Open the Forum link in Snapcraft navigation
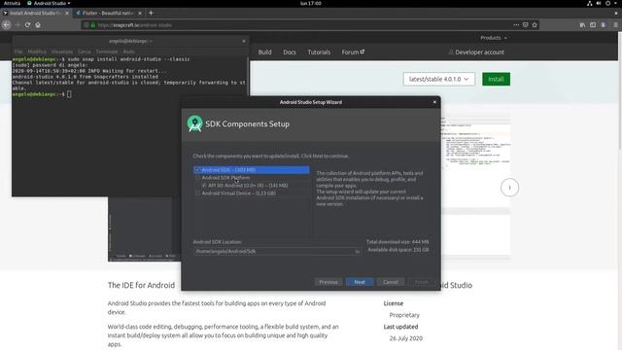 [x=353, y=52]
